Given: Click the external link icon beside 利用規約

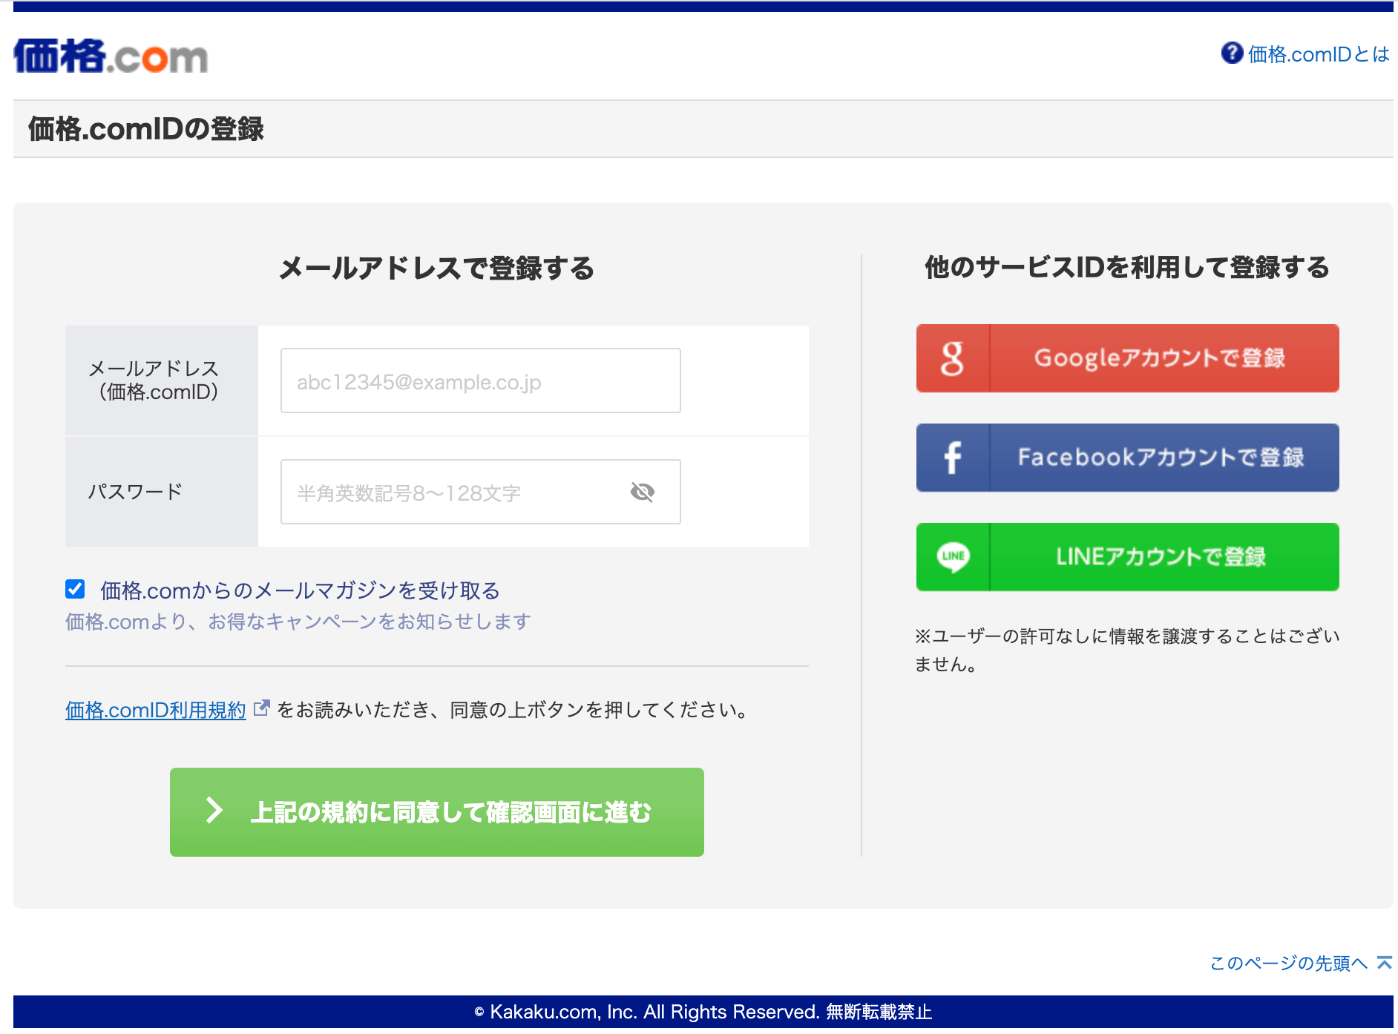Looking at the screenshot, I should pyautogui.click(x=261, y=708).
